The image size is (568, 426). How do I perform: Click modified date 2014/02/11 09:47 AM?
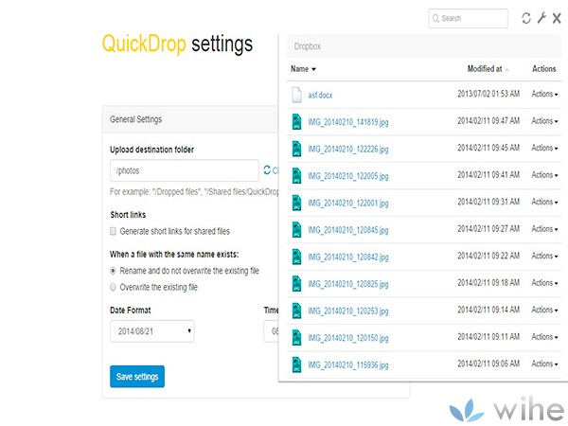[x=488, y=121]
